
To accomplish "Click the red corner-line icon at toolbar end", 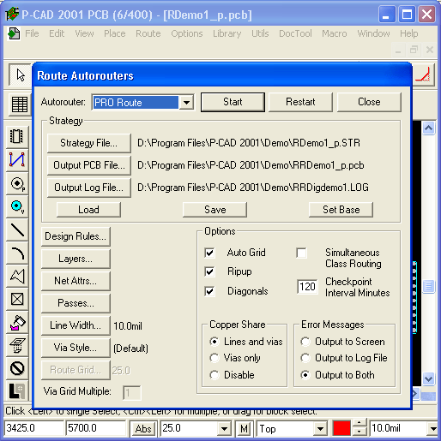I will tap(424, 74).
